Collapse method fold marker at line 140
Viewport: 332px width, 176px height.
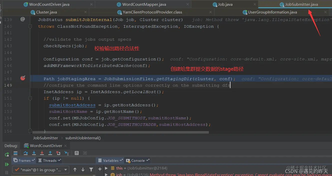coord(30,26)
